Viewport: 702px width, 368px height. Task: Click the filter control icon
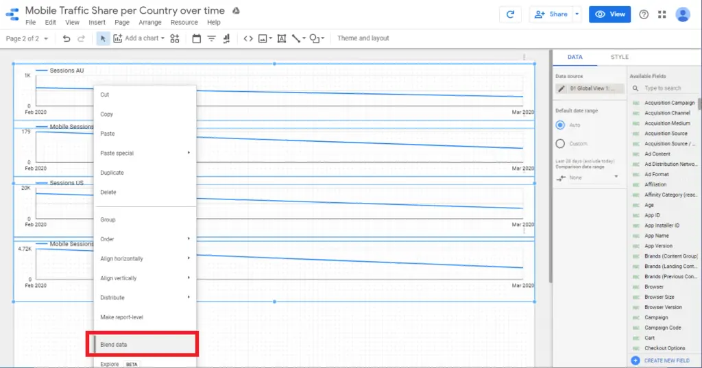(x=212, y=39)
